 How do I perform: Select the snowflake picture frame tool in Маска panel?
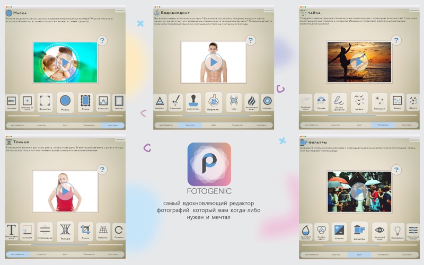(x=103, y=102)
